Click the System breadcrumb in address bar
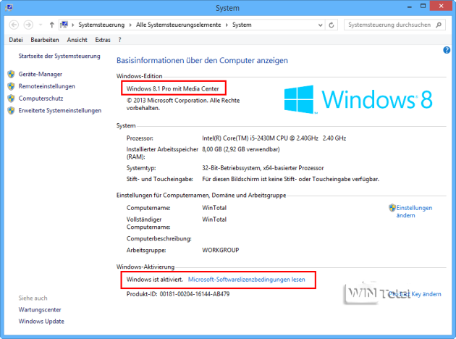 point(242,25)
